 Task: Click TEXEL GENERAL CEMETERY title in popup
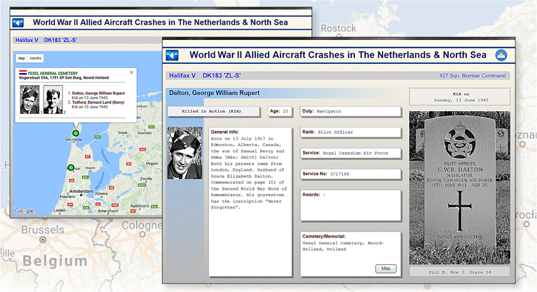tap(53, 73)
